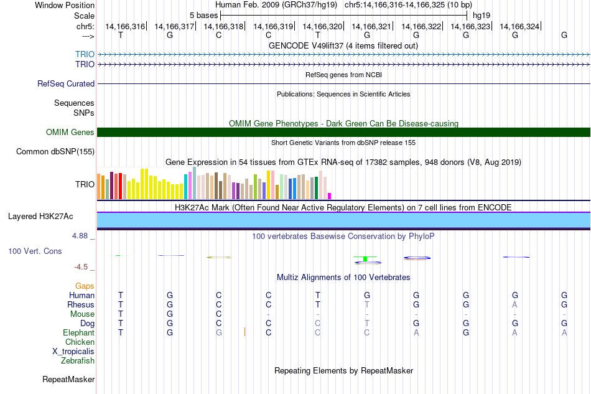Click the Sequences publications label
Viewport: 591px width, 394px height.
[x=74, y=103]
